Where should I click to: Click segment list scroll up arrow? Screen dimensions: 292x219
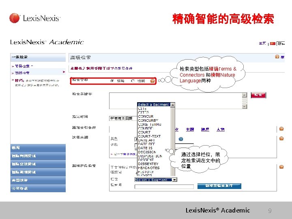pyautogui.click(x=173, y=105)
